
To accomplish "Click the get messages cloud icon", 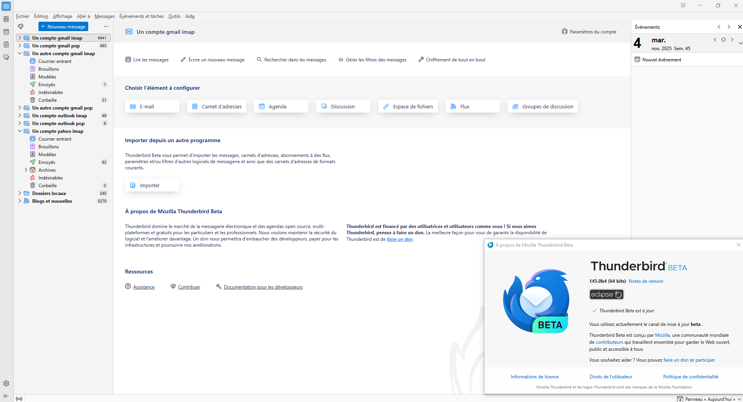I will click(21, 26).
